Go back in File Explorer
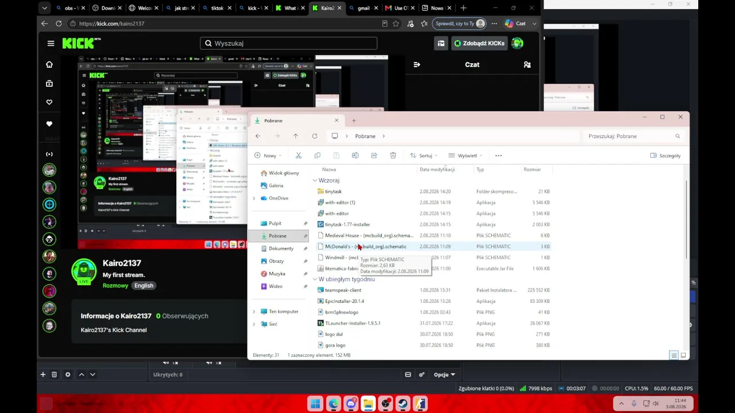Screen dimensions: 735x413 click(x=258, y=136)
